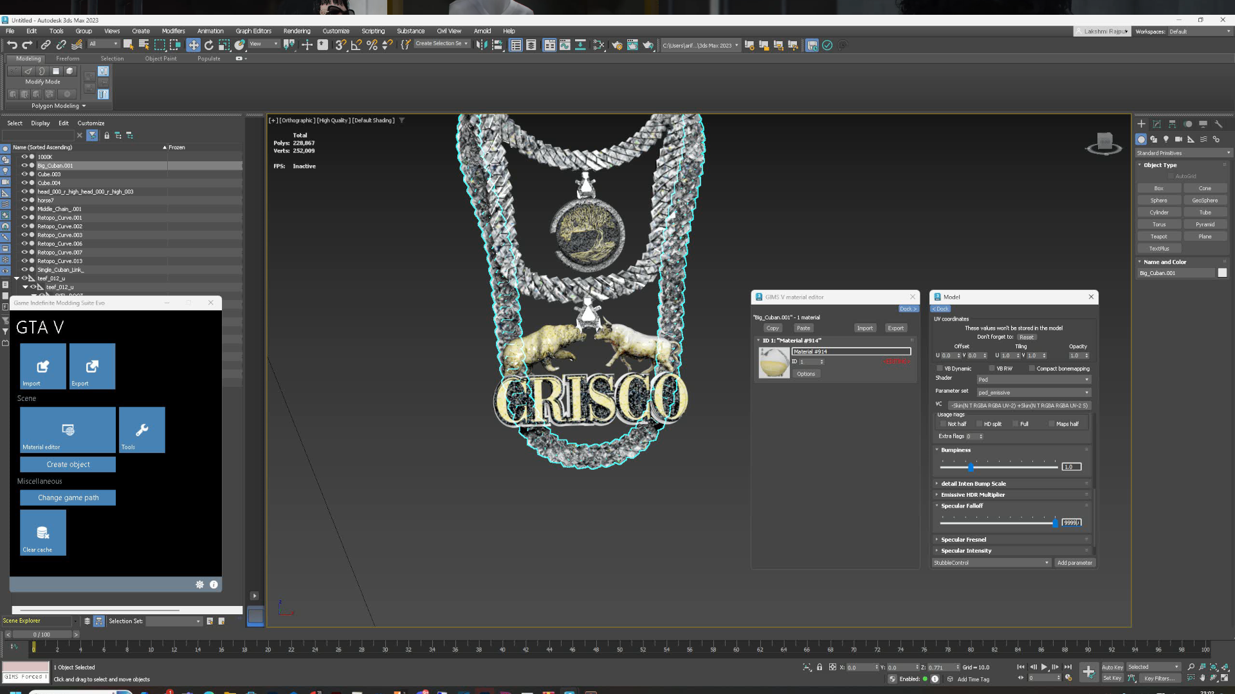Select the Rotate tool icon

[x=208, y=45]
